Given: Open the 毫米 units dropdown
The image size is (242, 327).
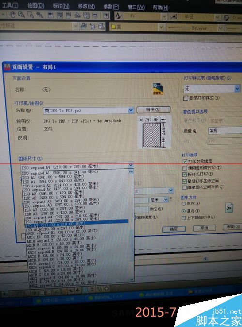Looking at the screenshot, I should [166, 200].
